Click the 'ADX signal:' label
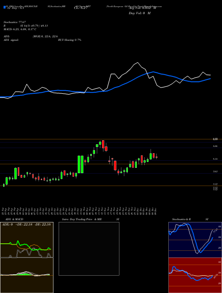This screenshot has height=293, width=222. coord(11,40)
